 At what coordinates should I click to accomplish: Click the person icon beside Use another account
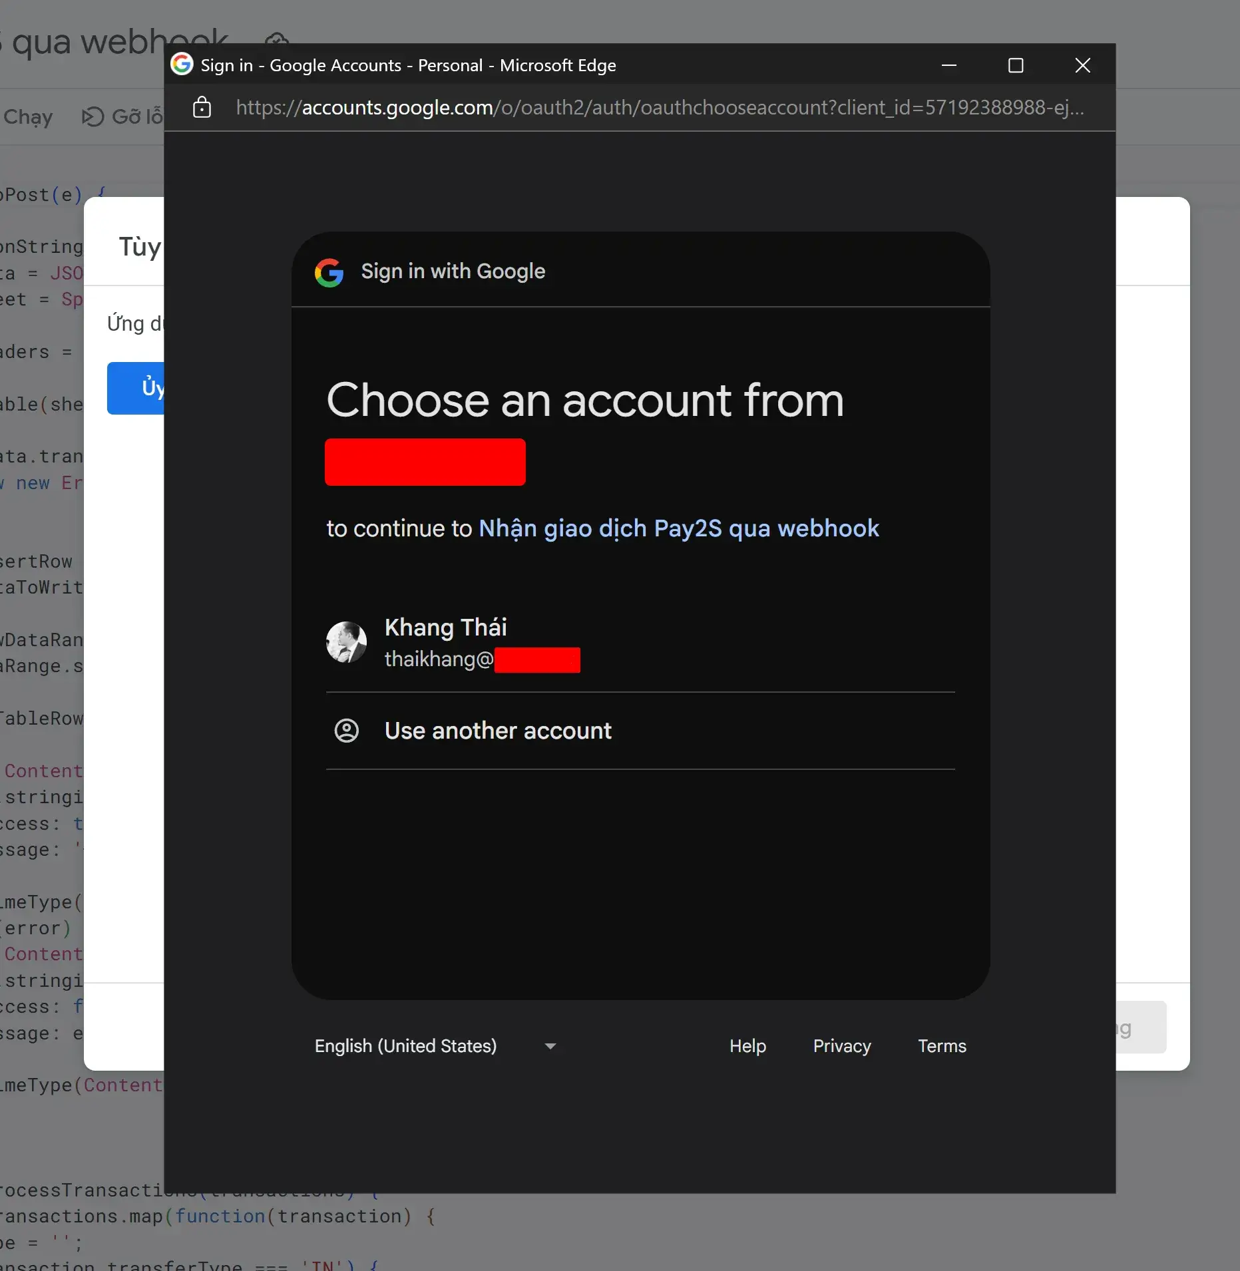346,731
